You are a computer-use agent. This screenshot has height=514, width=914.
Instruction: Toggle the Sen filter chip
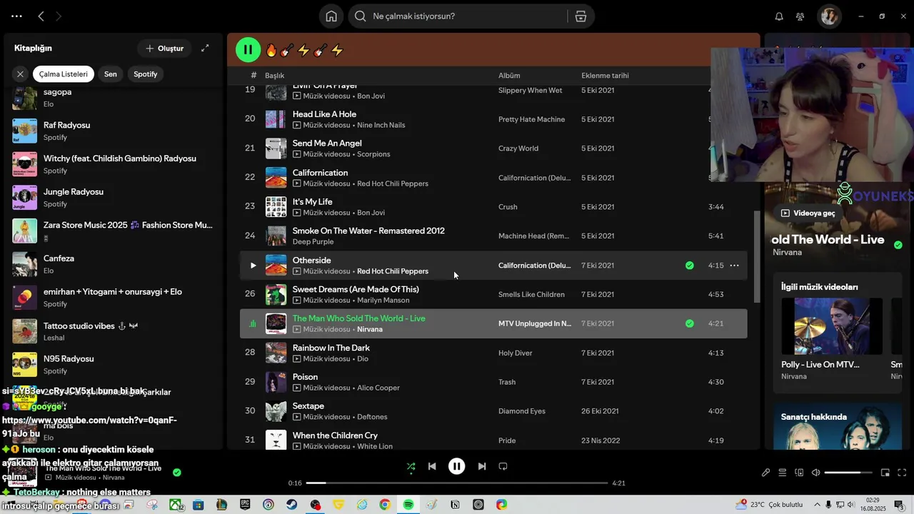[110, 74]
